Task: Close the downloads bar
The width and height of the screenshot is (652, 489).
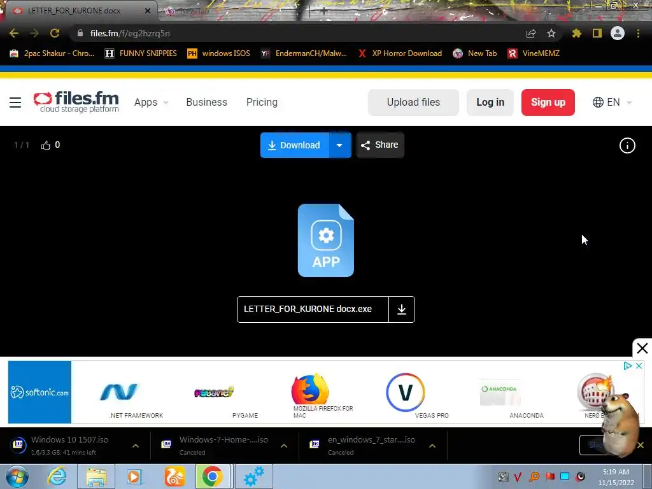Action: tap(641, 445)
